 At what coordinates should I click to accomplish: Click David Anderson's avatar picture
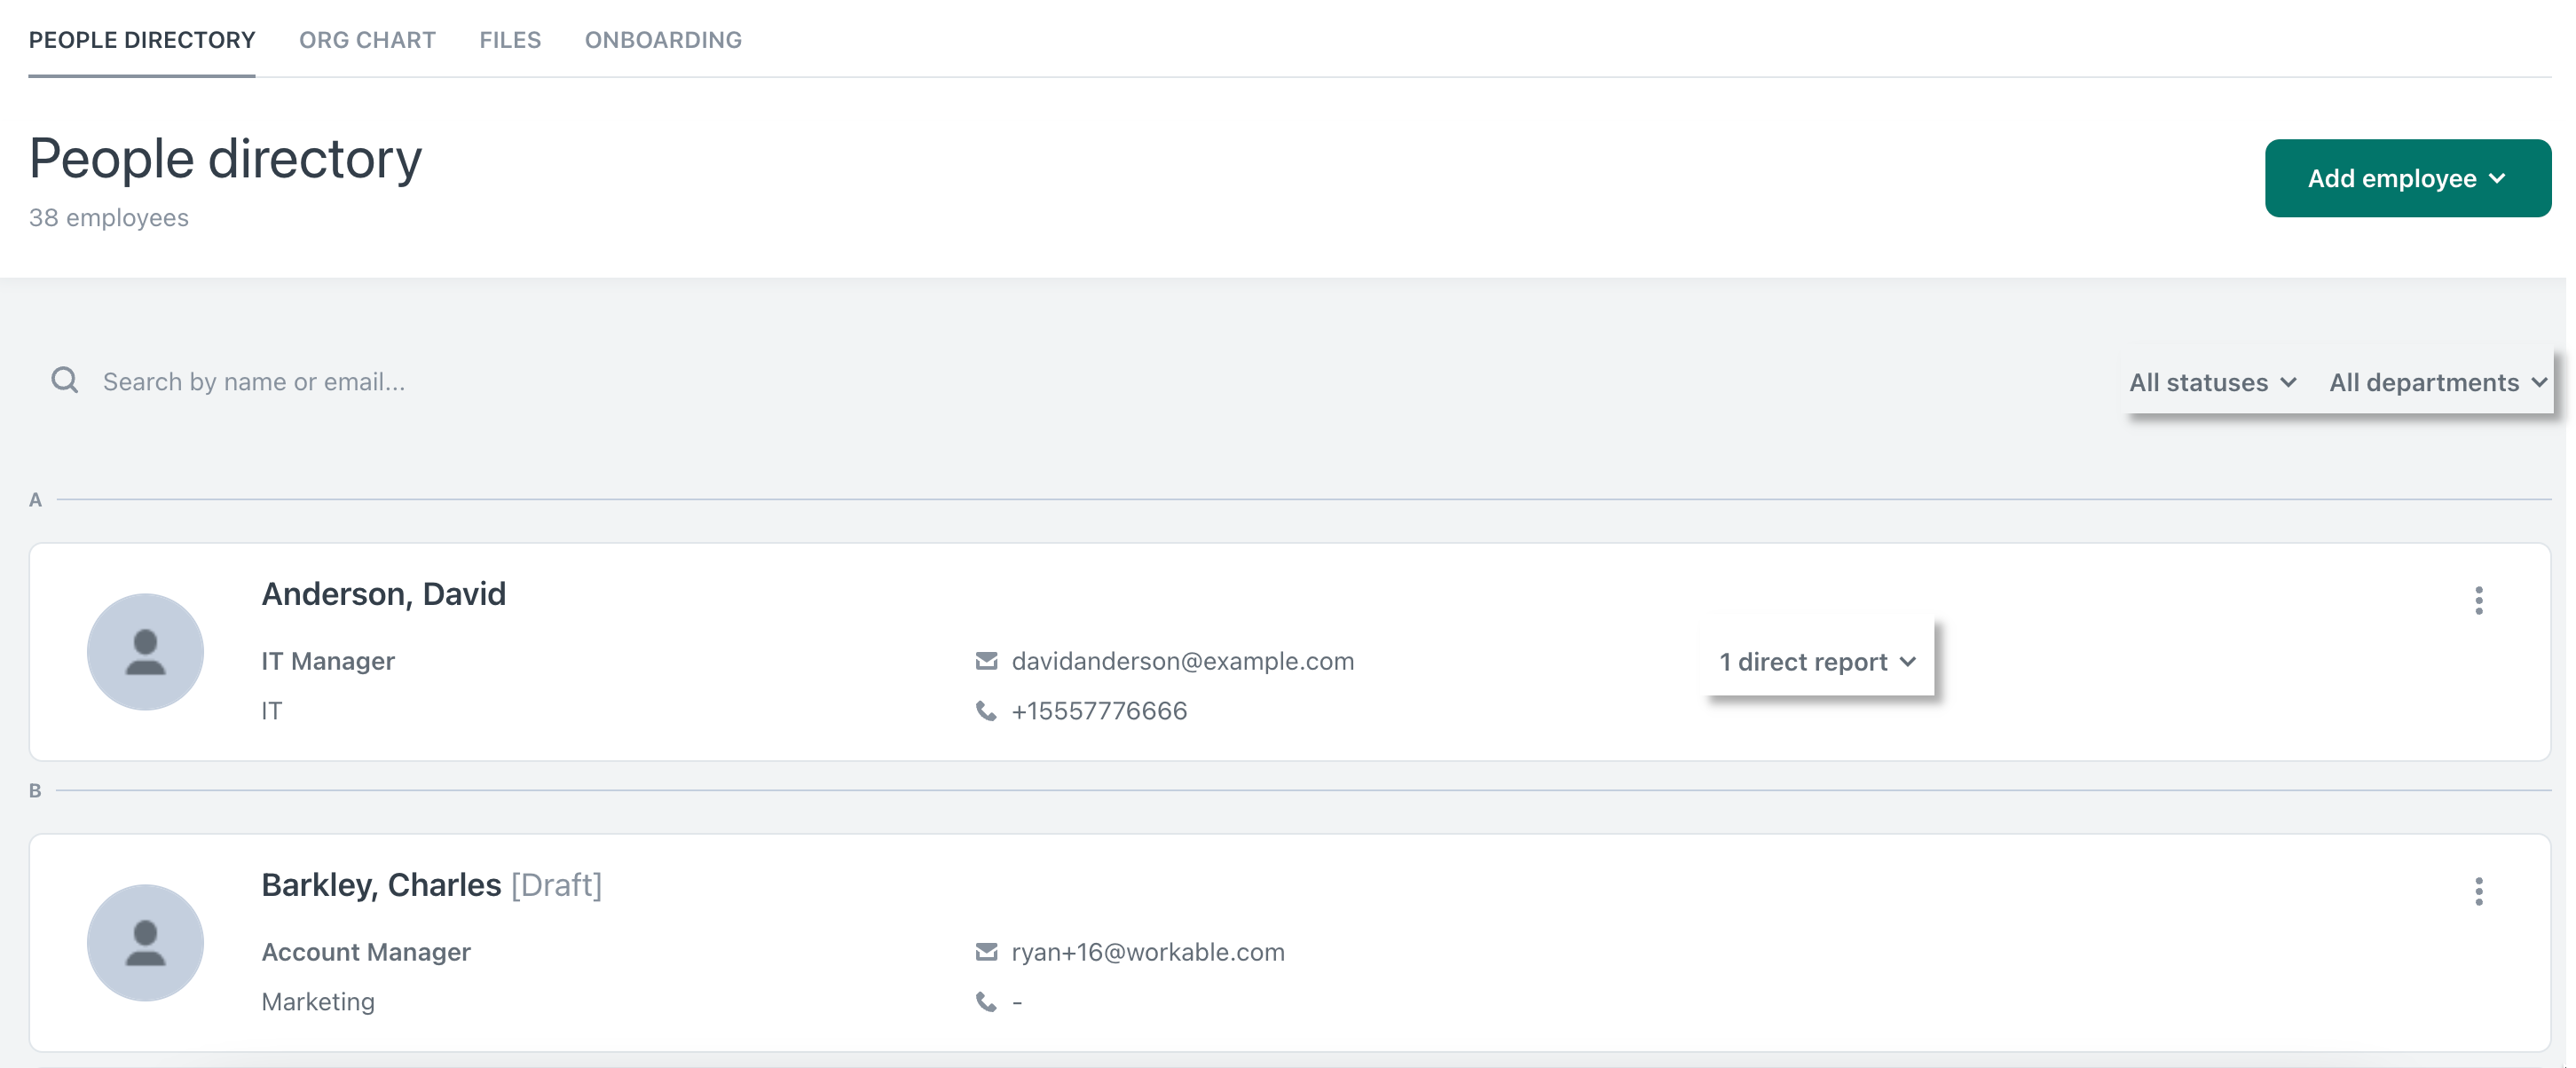click(145, 652)
